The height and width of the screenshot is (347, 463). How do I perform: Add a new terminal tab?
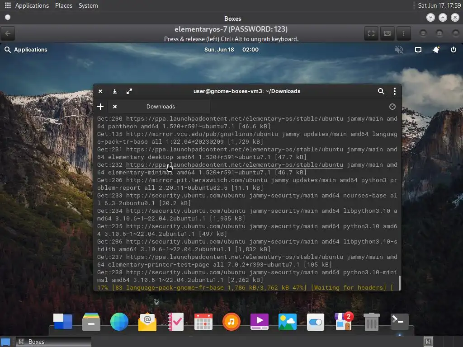coord(100,107)
